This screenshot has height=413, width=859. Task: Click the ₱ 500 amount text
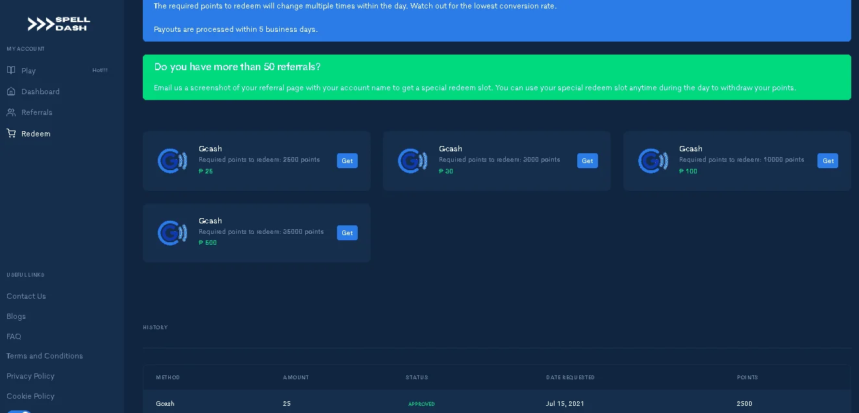coord(208,243)
